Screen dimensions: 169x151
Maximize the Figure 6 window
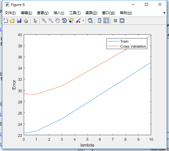[146, 4]
